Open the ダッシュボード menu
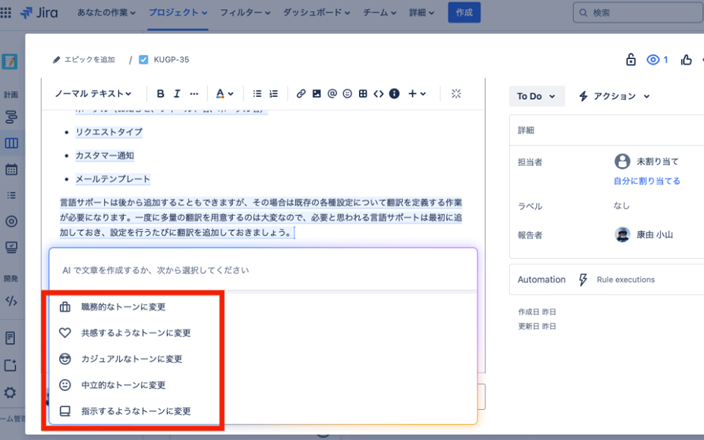 317,13
